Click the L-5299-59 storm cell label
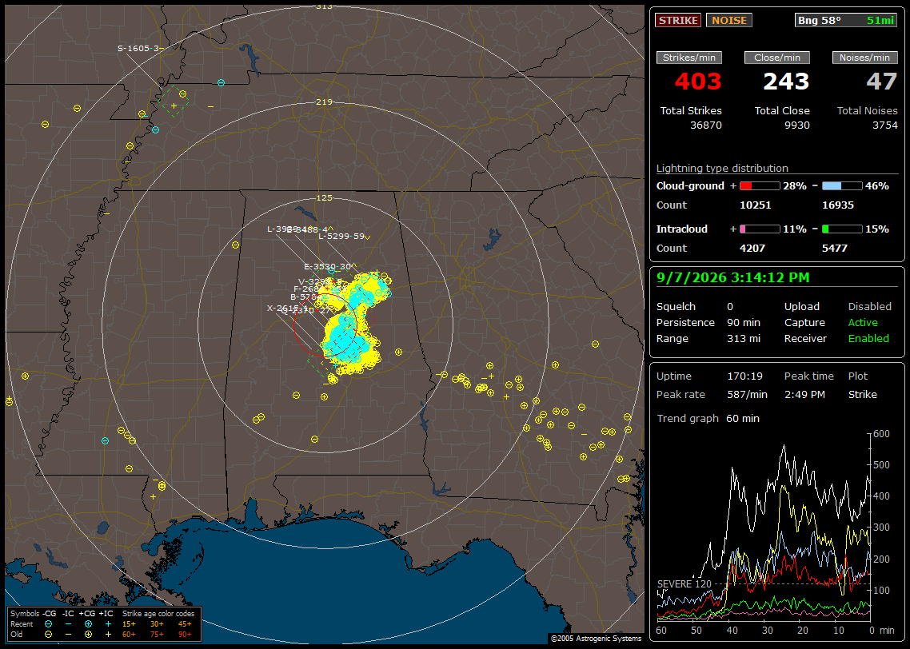The width and height of the screenshot is (910, 649). 341,236
